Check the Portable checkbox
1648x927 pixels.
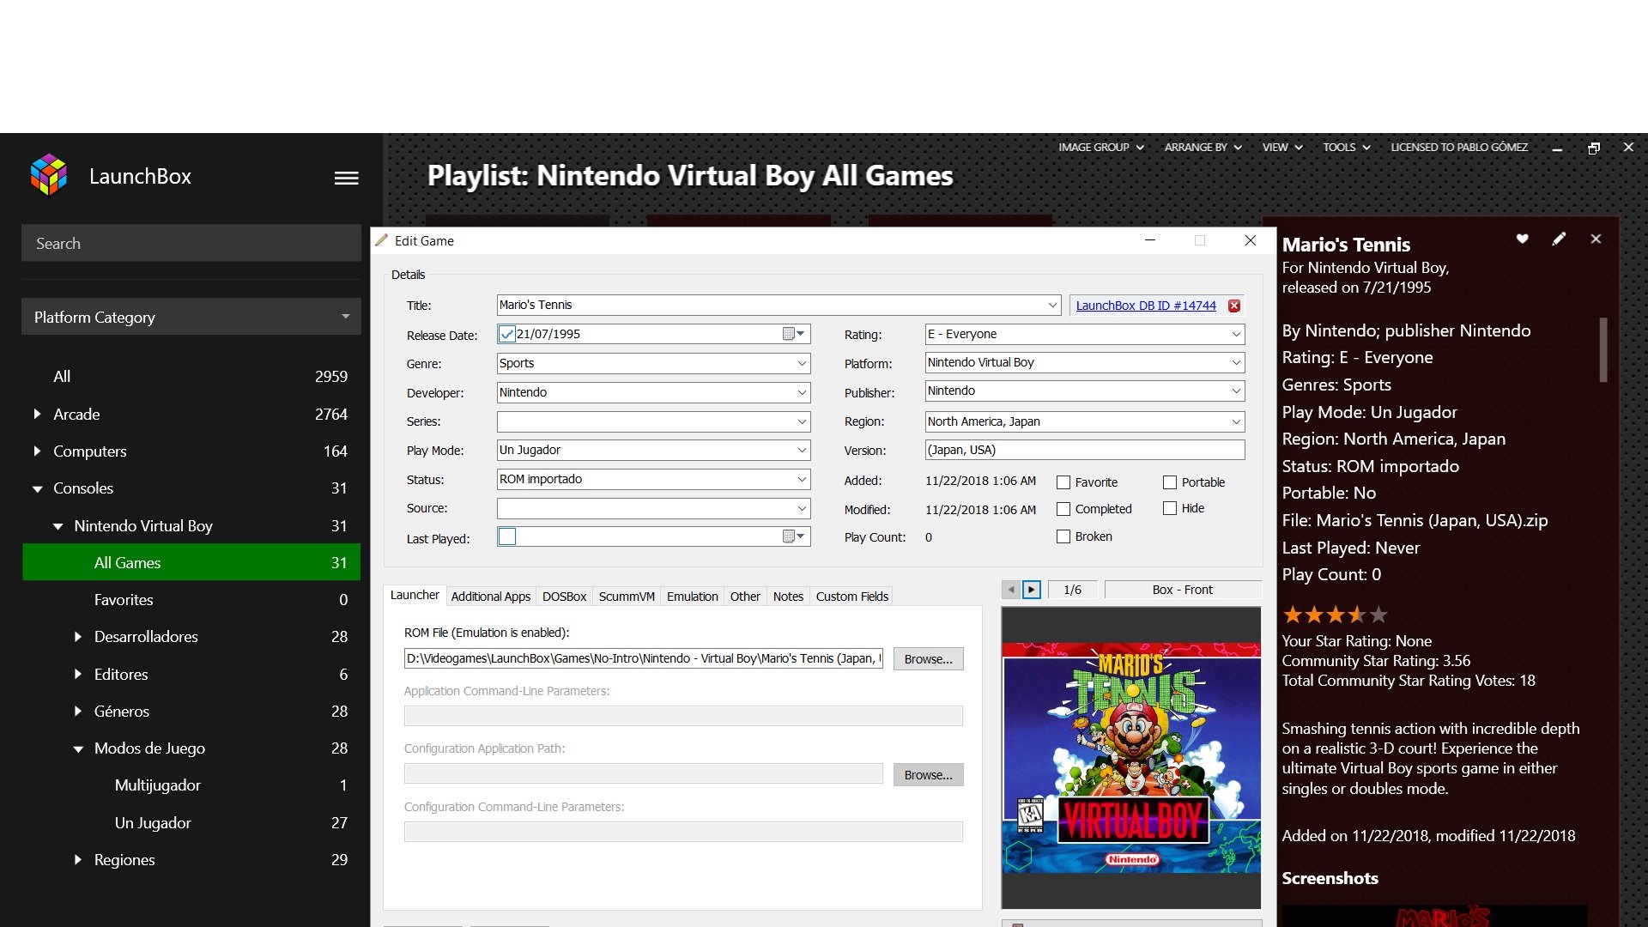click(x=1170, y=482)
